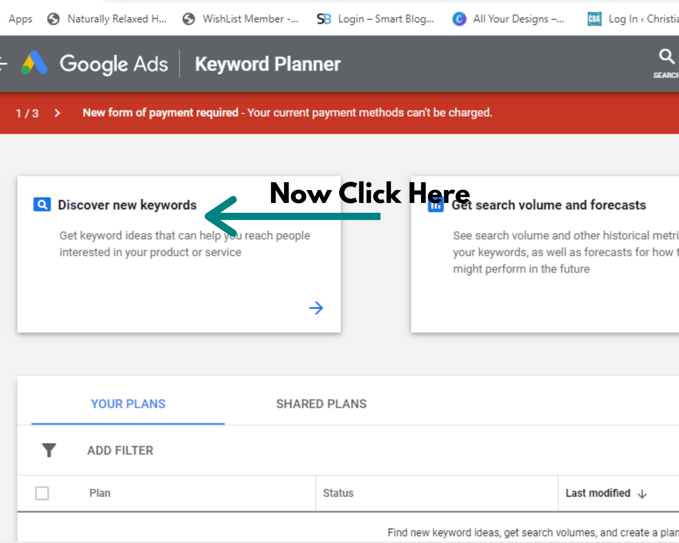Click the CBA Log In bookmark icon
The width and height of the screenshot is (679, 543).
594,19
